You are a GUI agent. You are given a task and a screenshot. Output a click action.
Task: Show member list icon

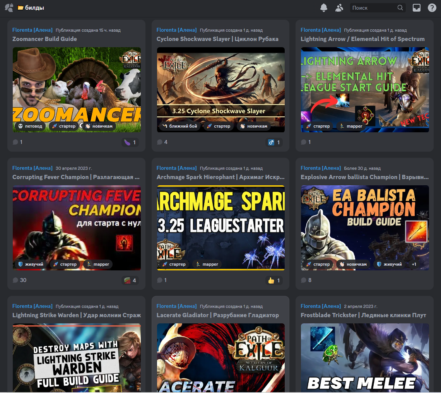pyautogui.click(x=339, y=8)
